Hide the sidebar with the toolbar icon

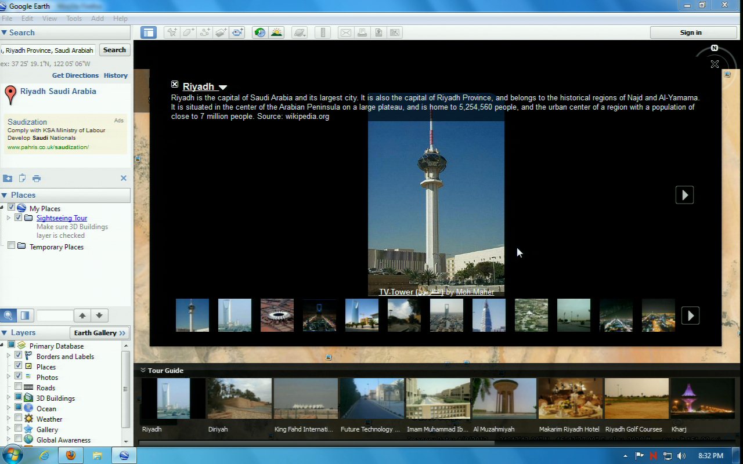149,32
